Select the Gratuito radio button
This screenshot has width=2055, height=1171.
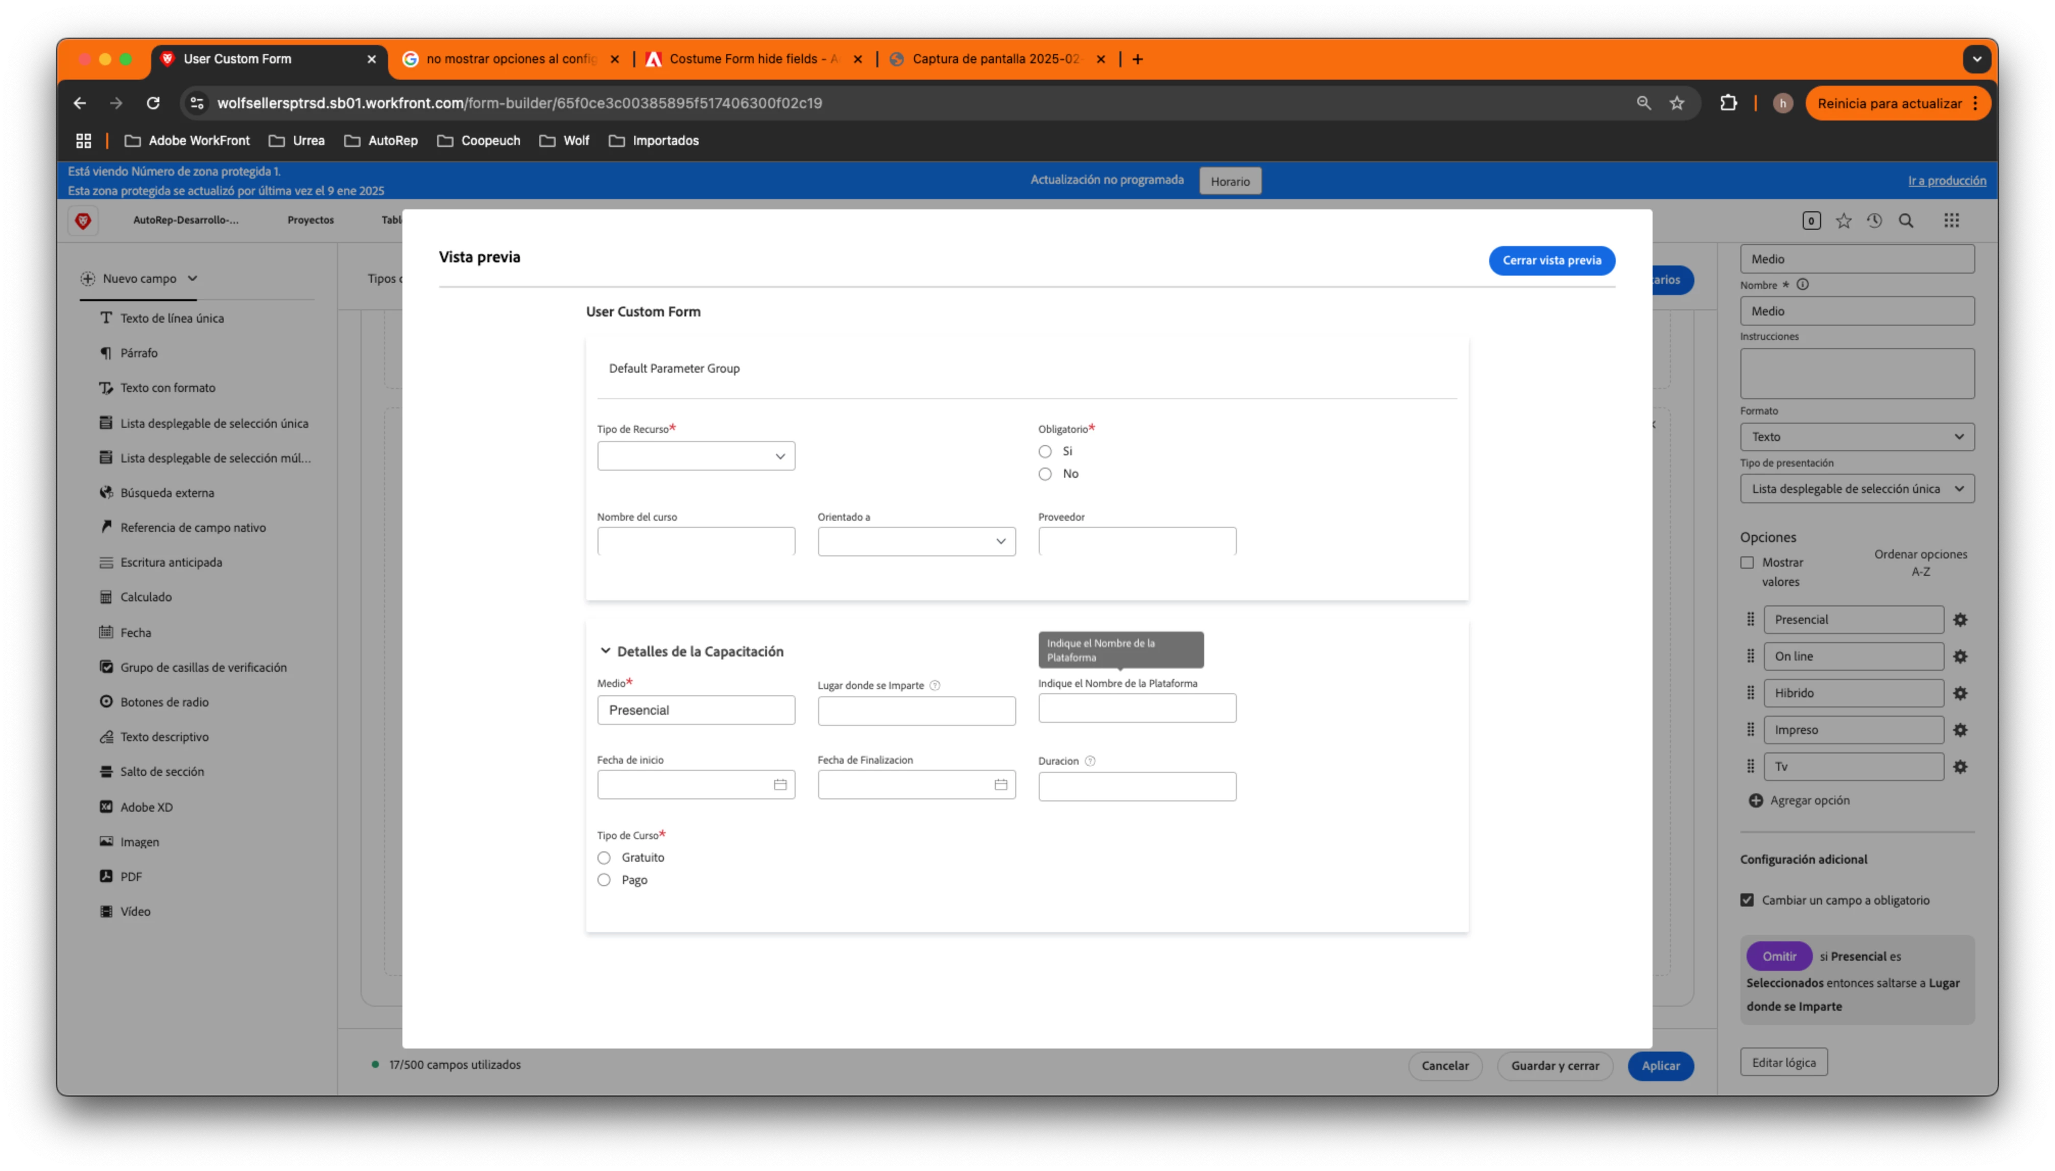coord(604,858)
